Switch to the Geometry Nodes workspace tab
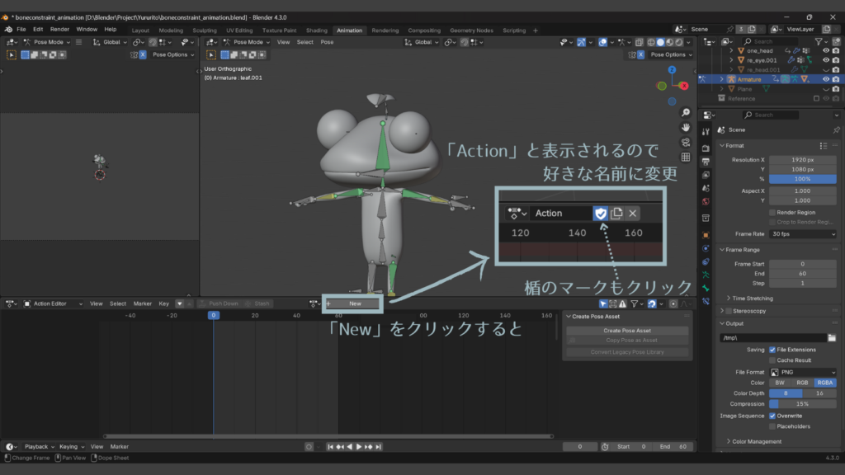This screenshot has width=845, height=475. [x=471, y=31]
